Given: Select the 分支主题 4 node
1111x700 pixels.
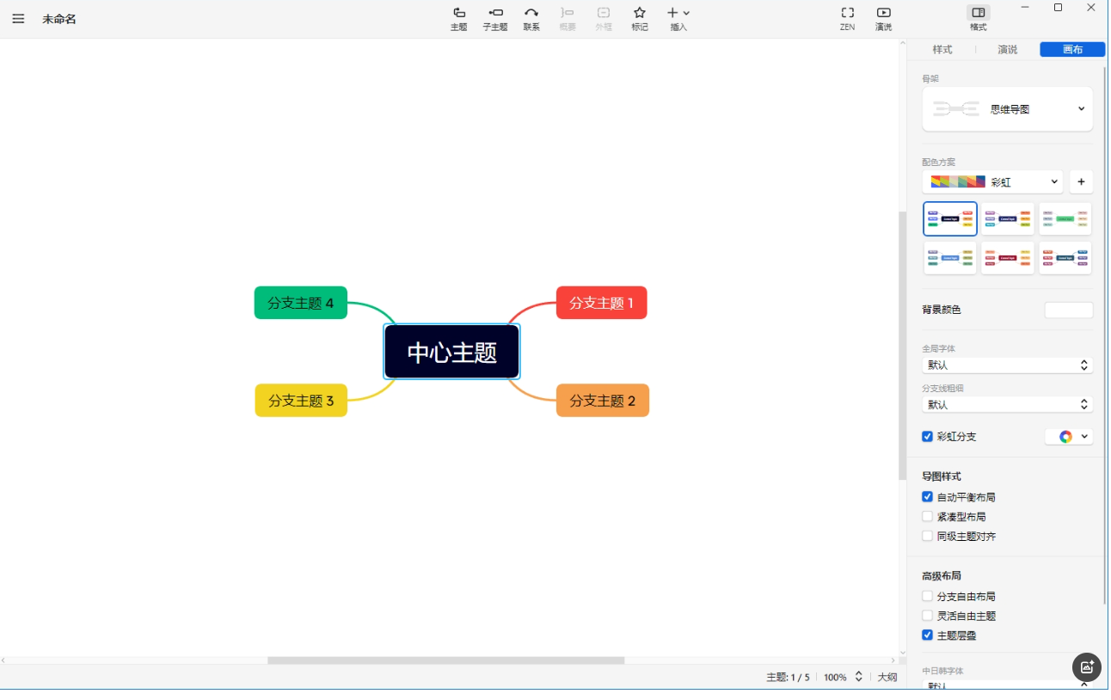Looking at the screenshot, I should click(x=300, y=303).
